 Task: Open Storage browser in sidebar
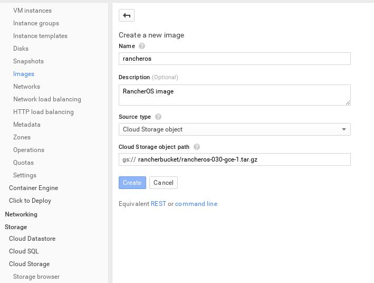[36, 277]
